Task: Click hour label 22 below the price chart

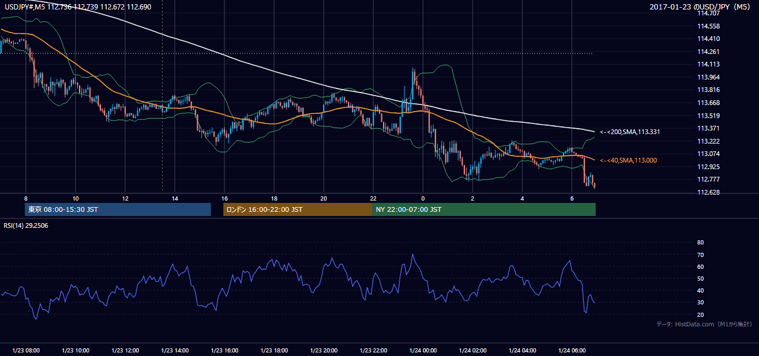Action: coord(373,198)
